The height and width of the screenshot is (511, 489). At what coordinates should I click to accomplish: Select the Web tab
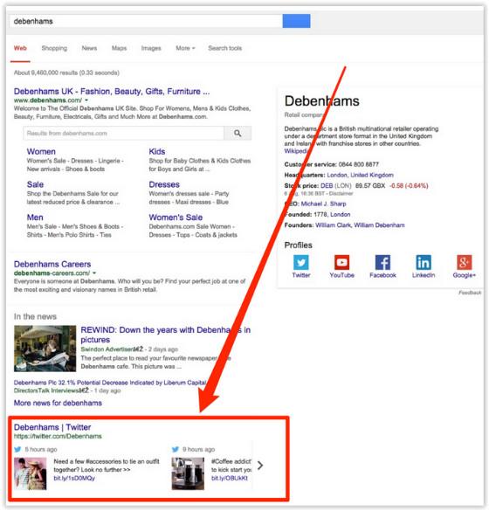click(x=20, y=48)
